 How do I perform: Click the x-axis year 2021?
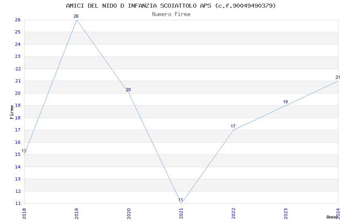click(181, 214)
